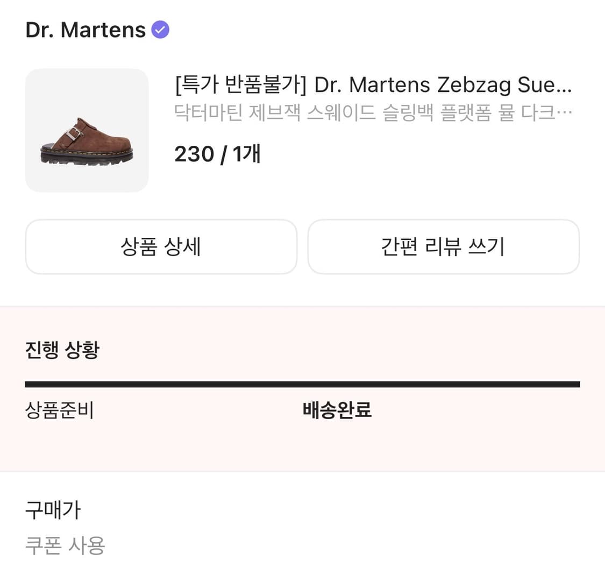Click the verified badge next to Dr. Martens

click(x=160, y=30)
